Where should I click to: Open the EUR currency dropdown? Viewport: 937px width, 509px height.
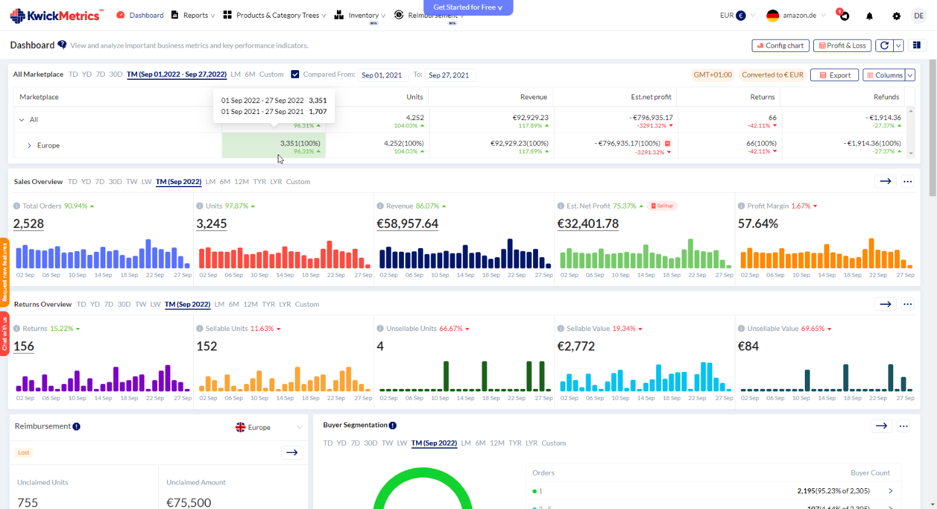(x=737, y=15)
